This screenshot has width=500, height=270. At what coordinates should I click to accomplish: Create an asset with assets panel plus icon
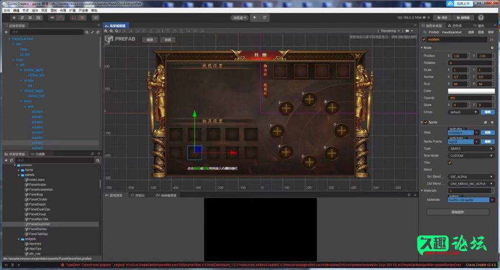tap(6, 160)
